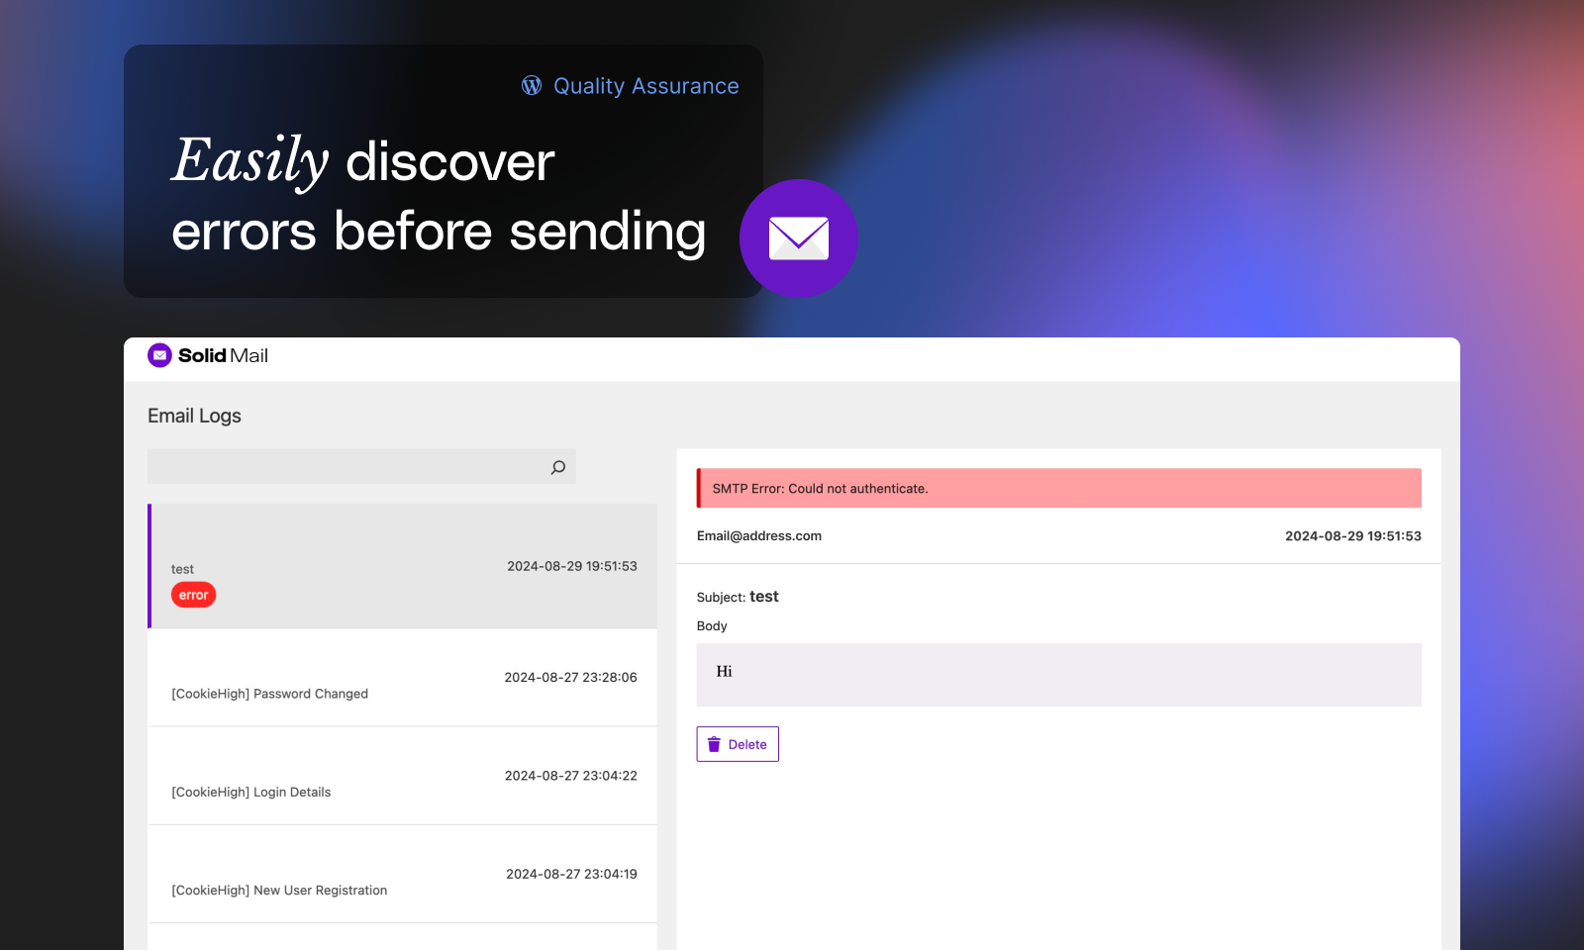Click the red error badge
Viewport: 1584px width, 950px height.
point(193,595)
